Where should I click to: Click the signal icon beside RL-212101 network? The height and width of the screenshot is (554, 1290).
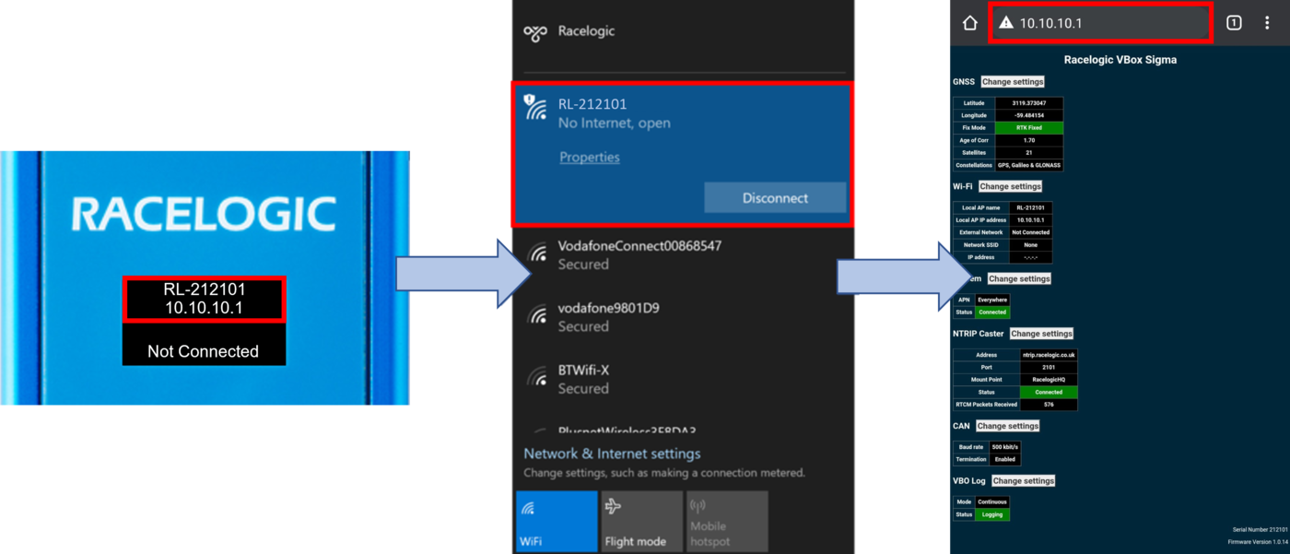(x=535, y=108)
